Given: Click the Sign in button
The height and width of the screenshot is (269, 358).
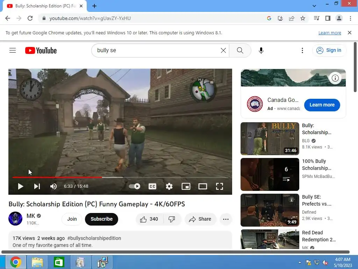Looking at the screenshot, I should (x=329, y=50).
